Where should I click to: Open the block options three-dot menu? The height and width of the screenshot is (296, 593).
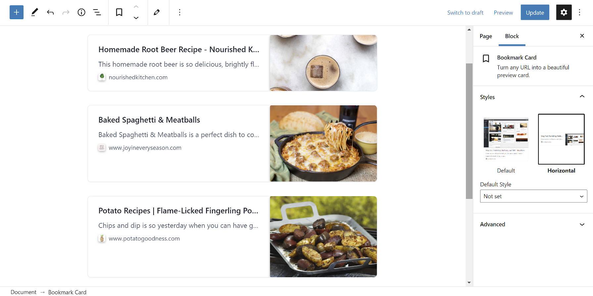180,12
